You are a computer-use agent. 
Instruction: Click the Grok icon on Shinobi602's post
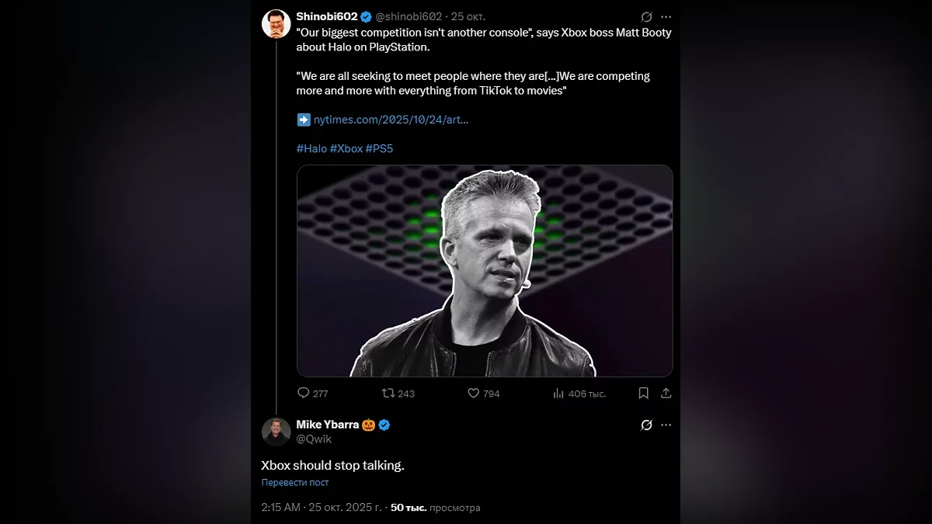point(646,16)
